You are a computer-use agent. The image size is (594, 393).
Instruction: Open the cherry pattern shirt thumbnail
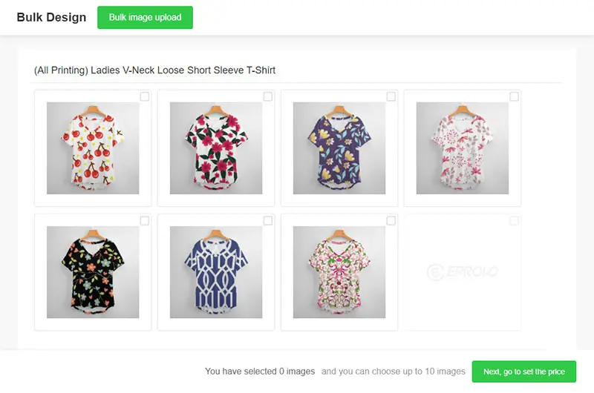coord(93,148)
